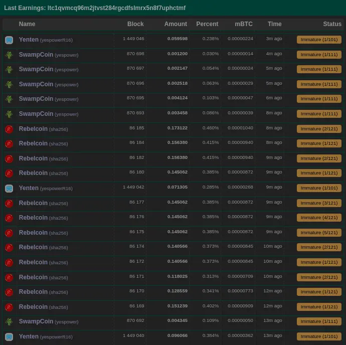Viewport: 346px width, 345px height.
Task: Click the Rebelcoin icon in block 86 175 row
Action: pos(9,233)
